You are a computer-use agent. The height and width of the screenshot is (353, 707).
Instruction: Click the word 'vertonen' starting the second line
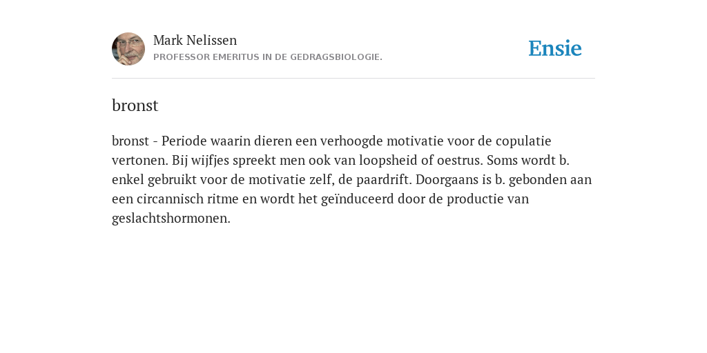click(x=138, y=160)
